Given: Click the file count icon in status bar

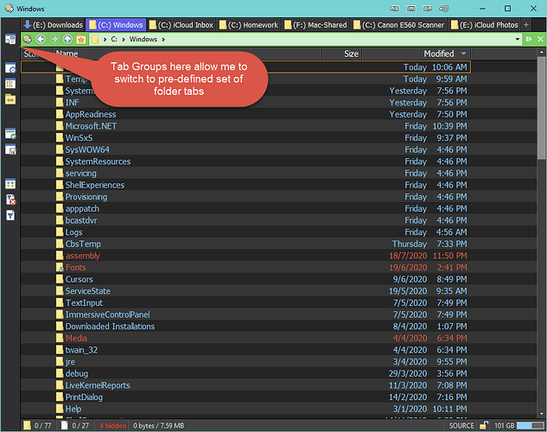Looking at the screenshot, I should [65, 425].
